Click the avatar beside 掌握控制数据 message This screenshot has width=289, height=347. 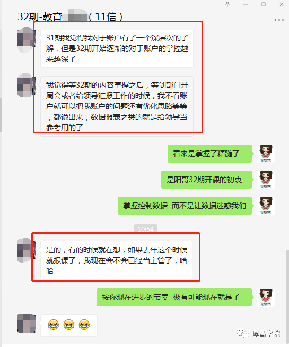click(266, 206)
